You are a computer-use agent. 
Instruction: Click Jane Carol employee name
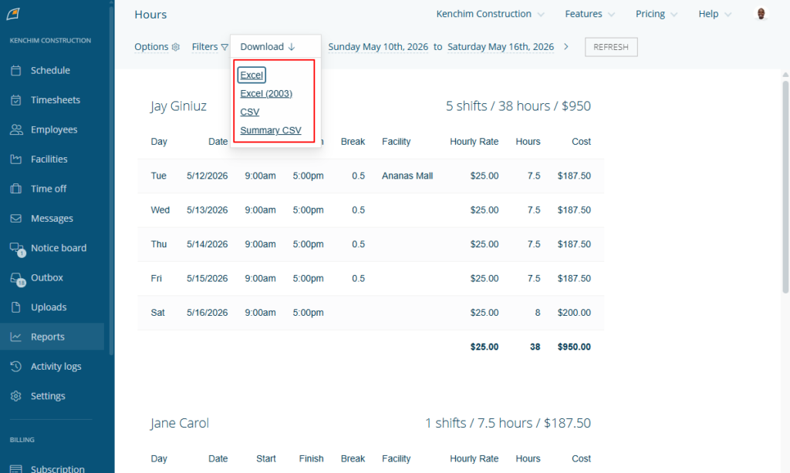(179, 423)
